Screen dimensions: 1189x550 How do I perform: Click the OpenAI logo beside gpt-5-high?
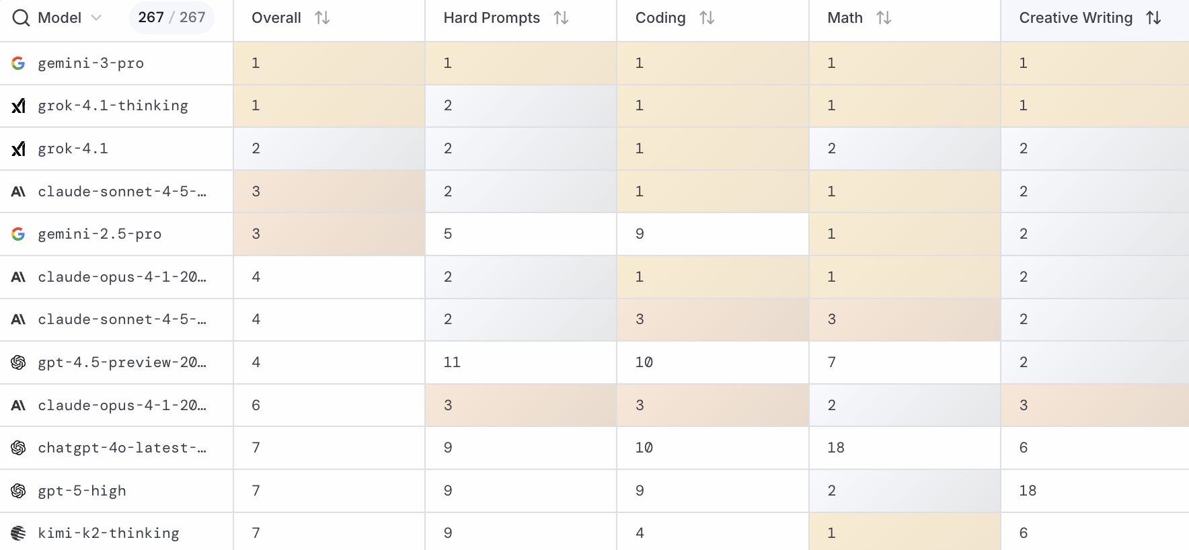point(18,491)
